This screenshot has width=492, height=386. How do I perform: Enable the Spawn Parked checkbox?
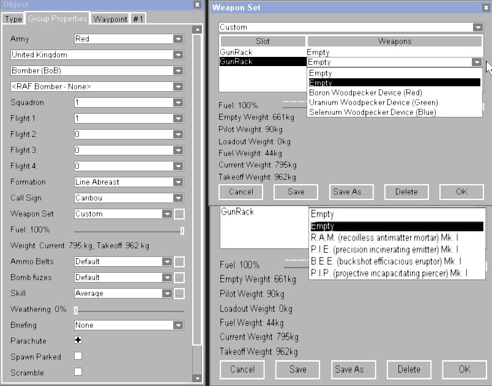pyautogui.click(x=78, y=356)
